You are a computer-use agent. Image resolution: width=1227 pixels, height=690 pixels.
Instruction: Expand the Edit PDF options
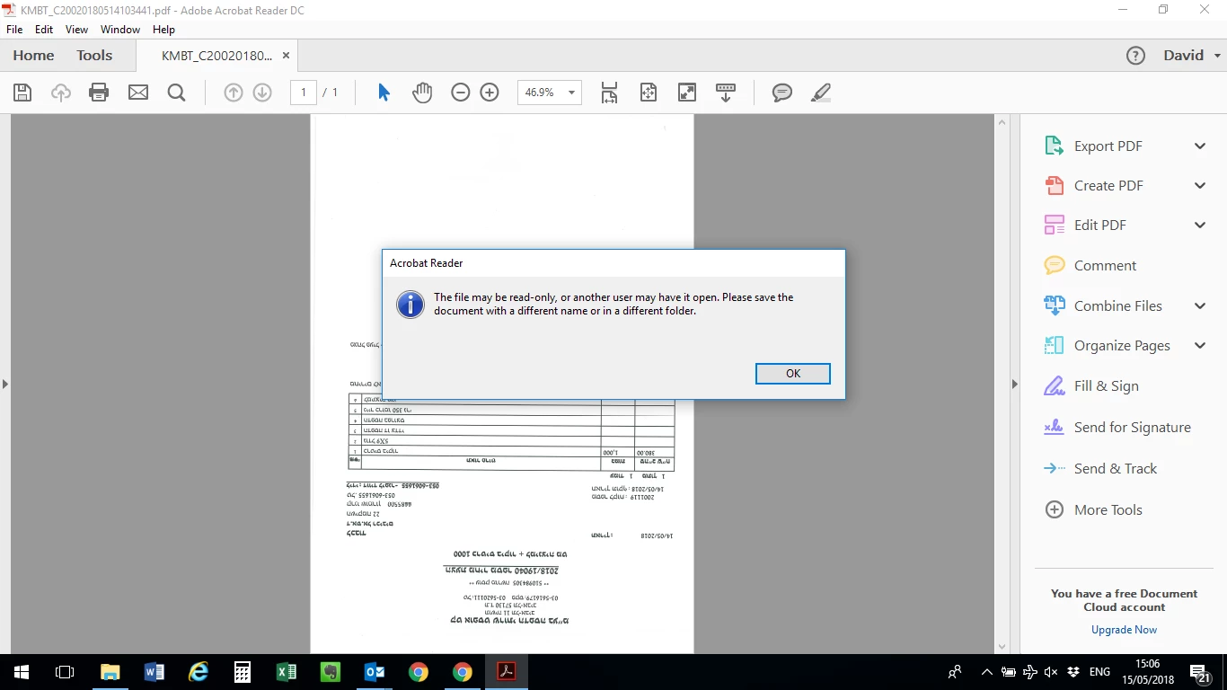point(1200,226)
